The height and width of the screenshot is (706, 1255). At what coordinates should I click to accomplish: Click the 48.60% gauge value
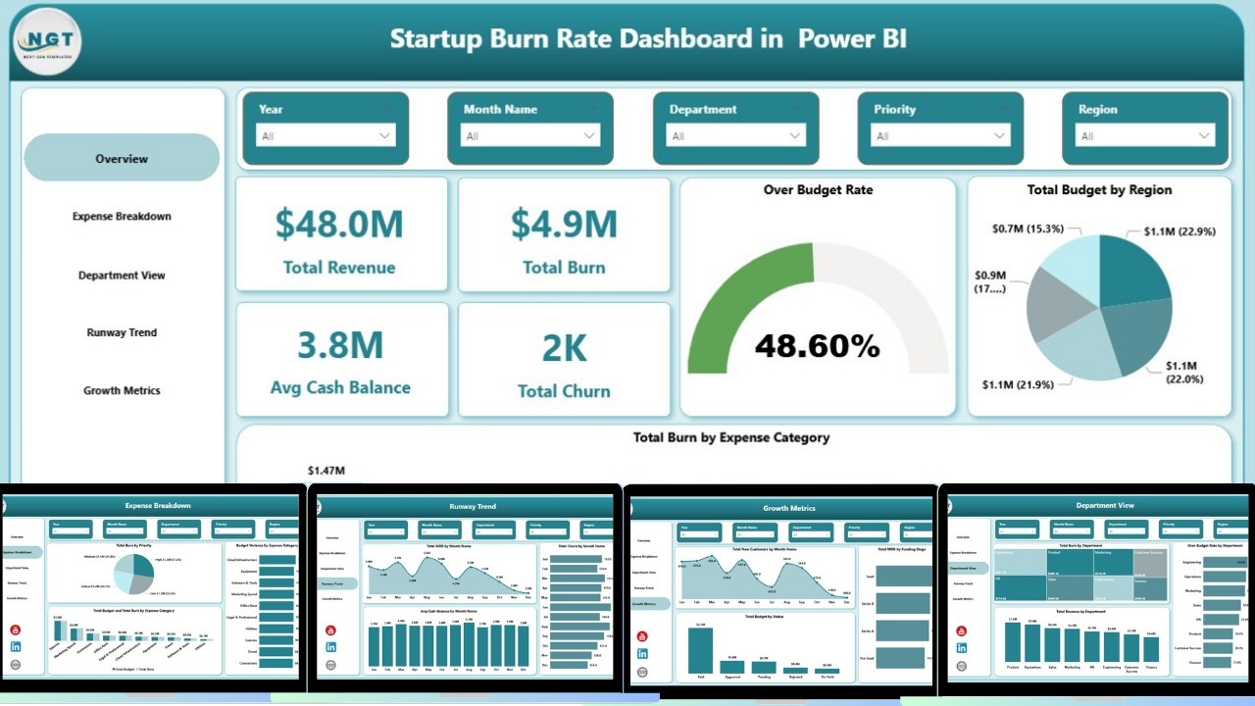[x=817, y=345]
